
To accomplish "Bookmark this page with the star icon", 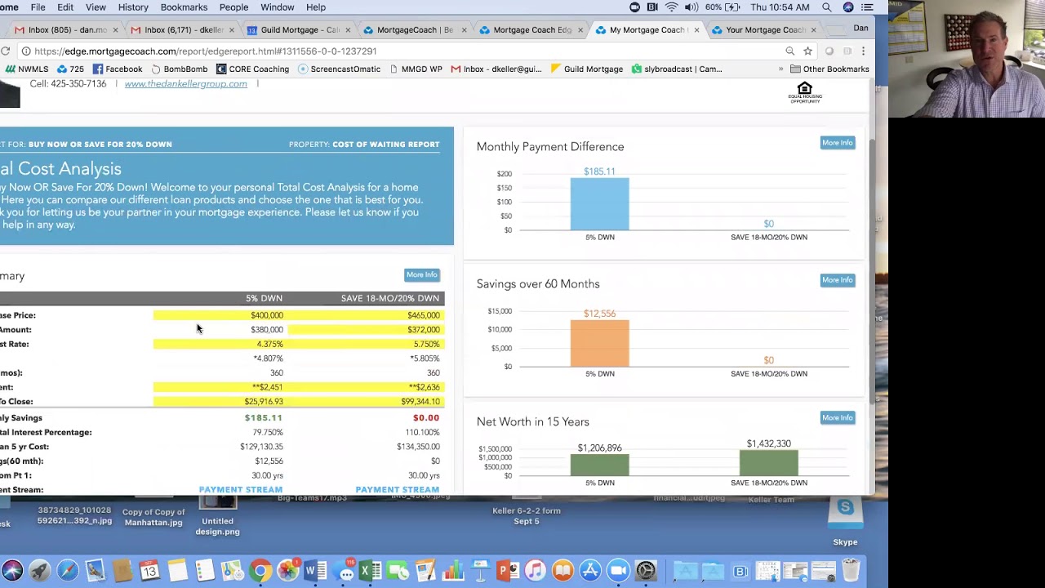I will [x=807, y=51].
